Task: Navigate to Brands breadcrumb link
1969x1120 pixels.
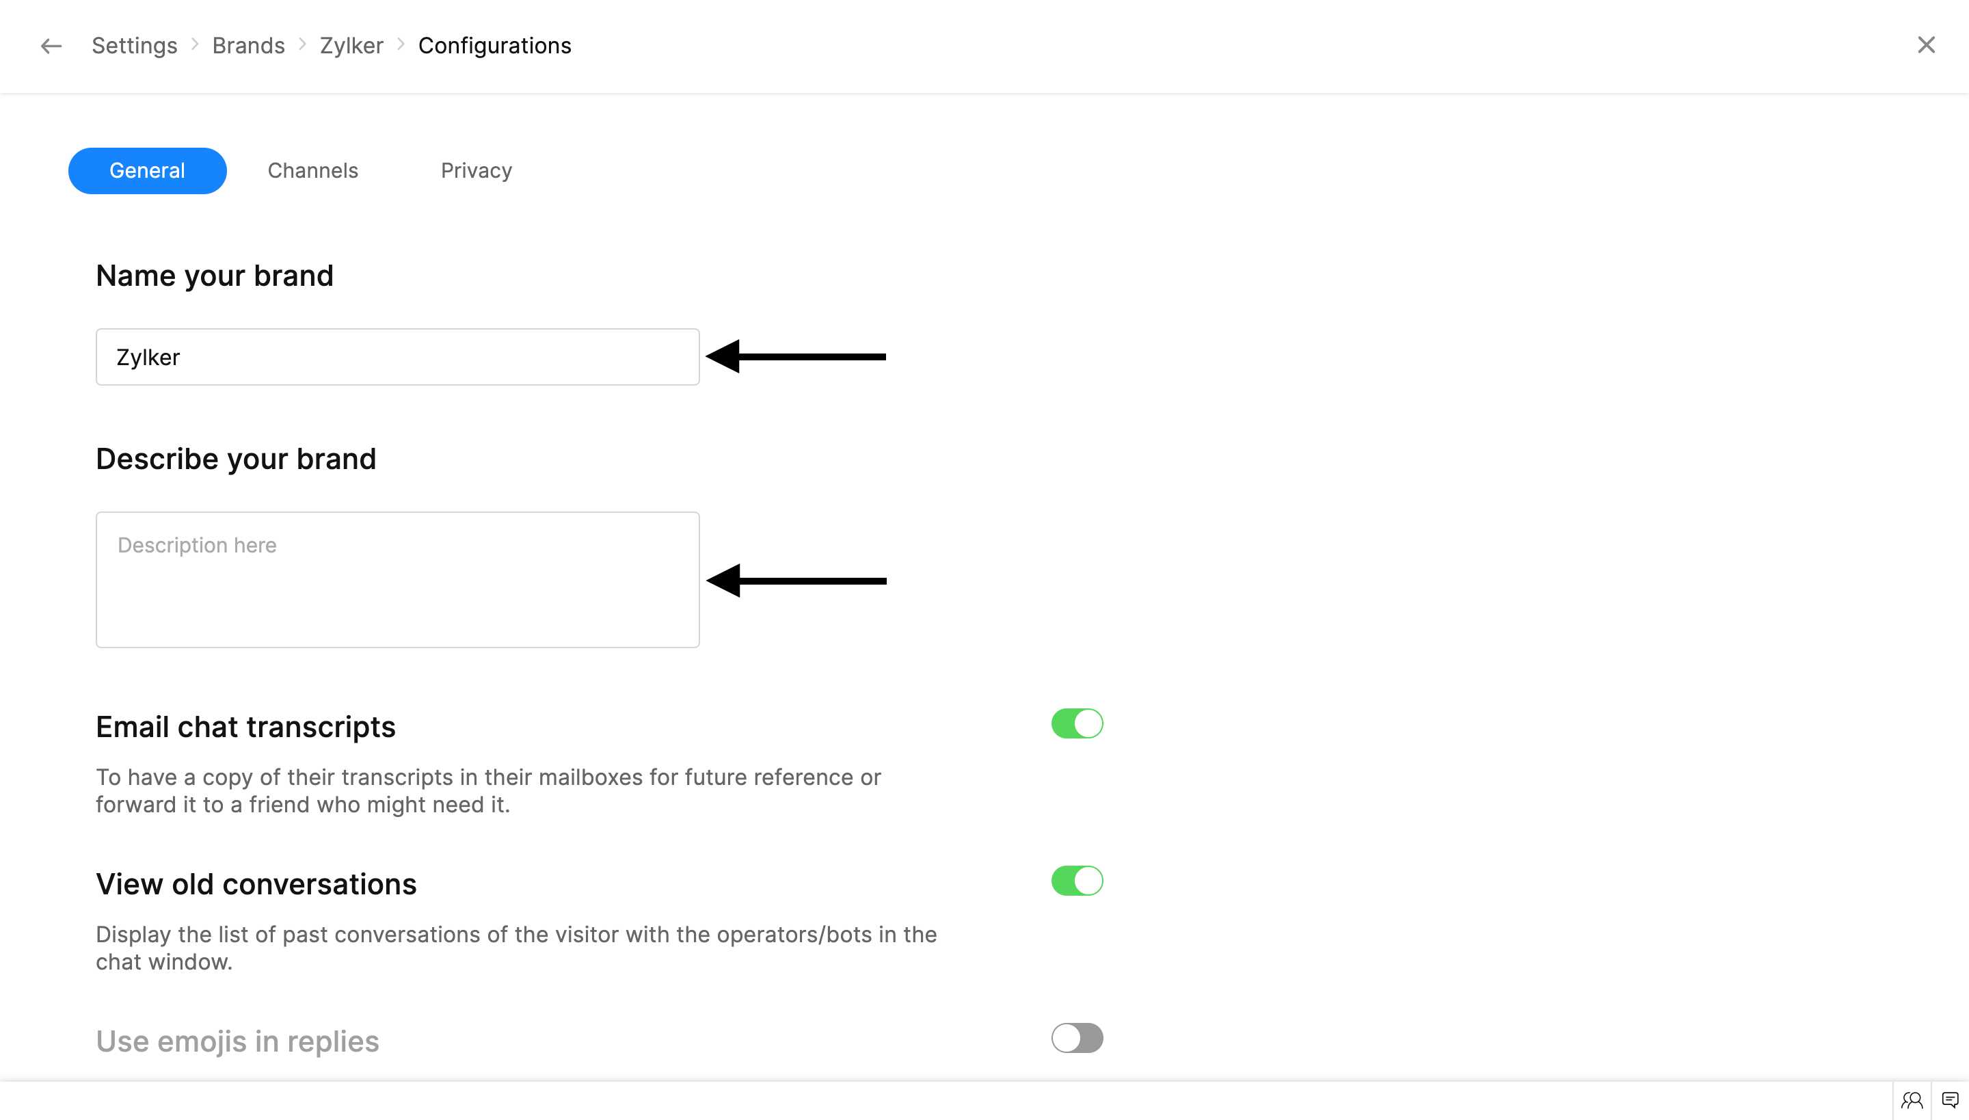Action: [248, 46]
